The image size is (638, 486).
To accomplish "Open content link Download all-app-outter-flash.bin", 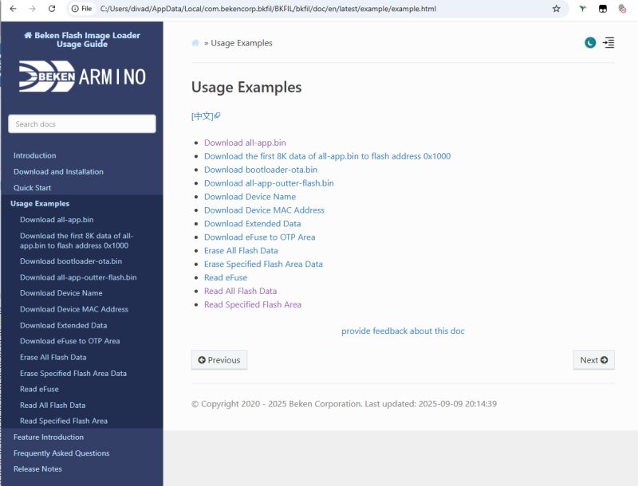I will [x=269, y=183].
